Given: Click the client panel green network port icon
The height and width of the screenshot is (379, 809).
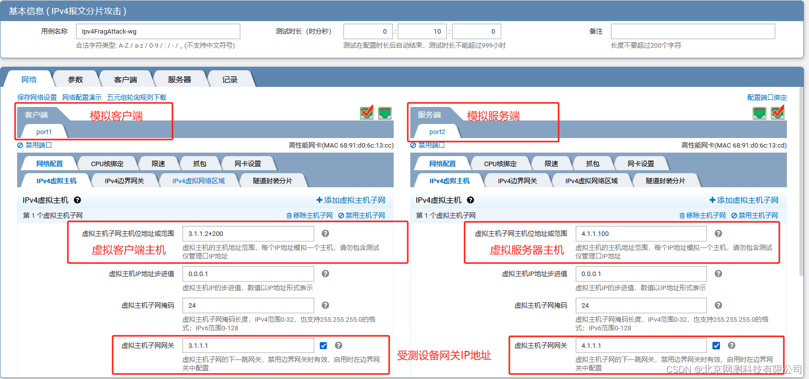Looking at the screenshot, I should [x=385, y=113].
